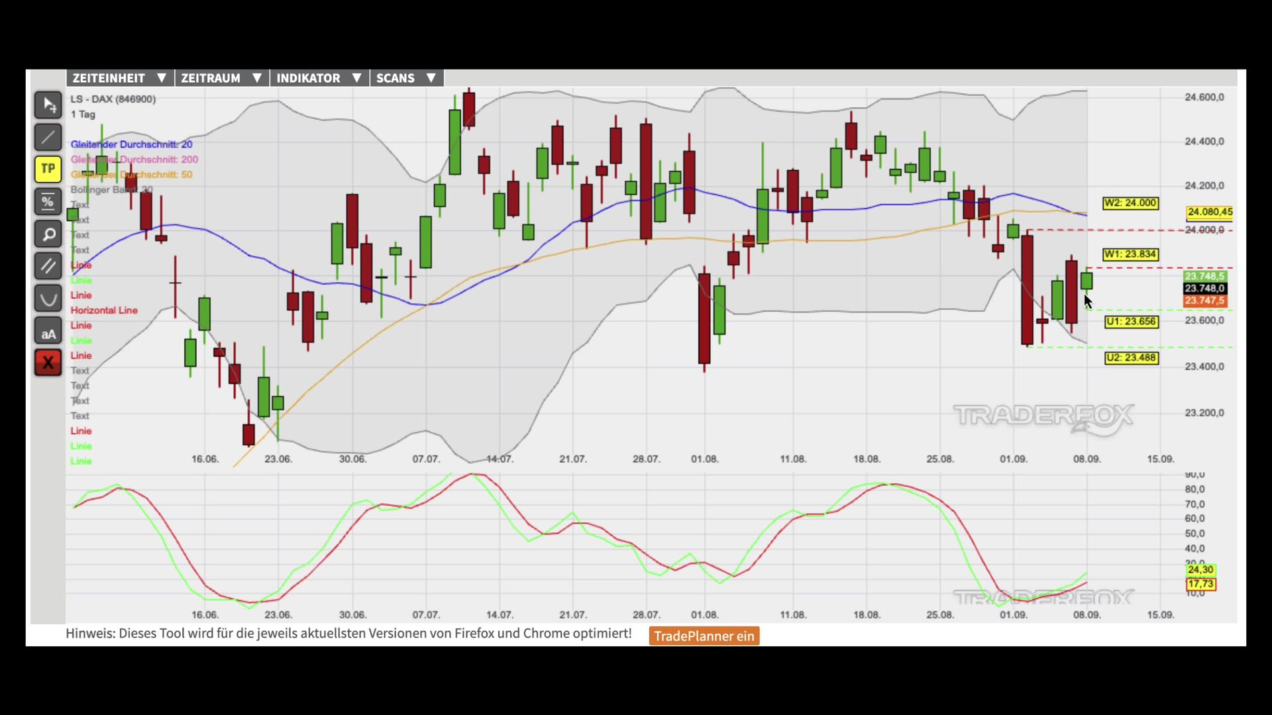Image resolution: width=1272 pixels, height=715 pixels.
Task: Select the percent measurement tool
Action: click(48, 201)
